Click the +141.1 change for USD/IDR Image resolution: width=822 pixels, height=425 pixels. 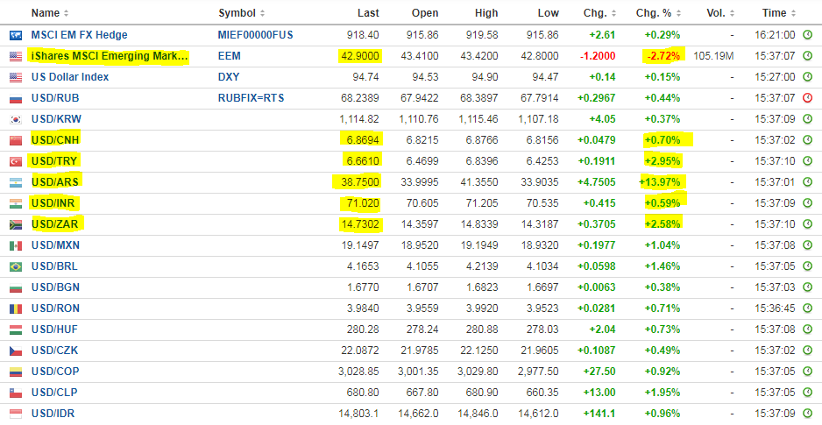pos(600,413)
